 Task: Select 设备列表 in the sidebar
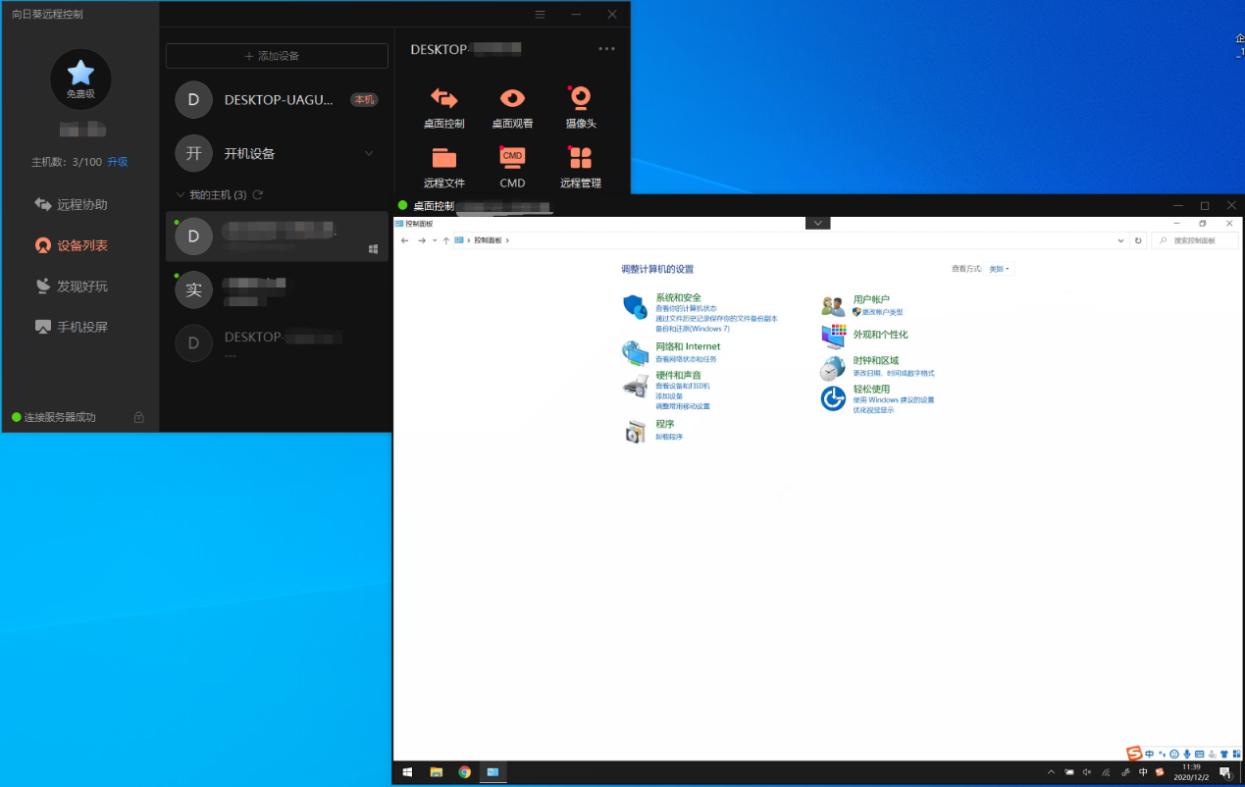pyautogui.click(x=81, y=245)
